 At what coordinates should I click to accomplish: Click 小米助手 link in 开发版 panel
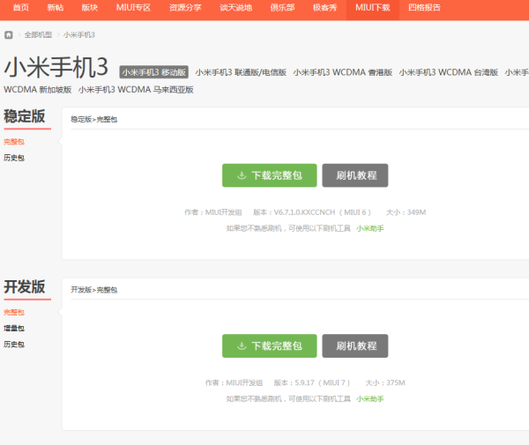tap(370, 399)
